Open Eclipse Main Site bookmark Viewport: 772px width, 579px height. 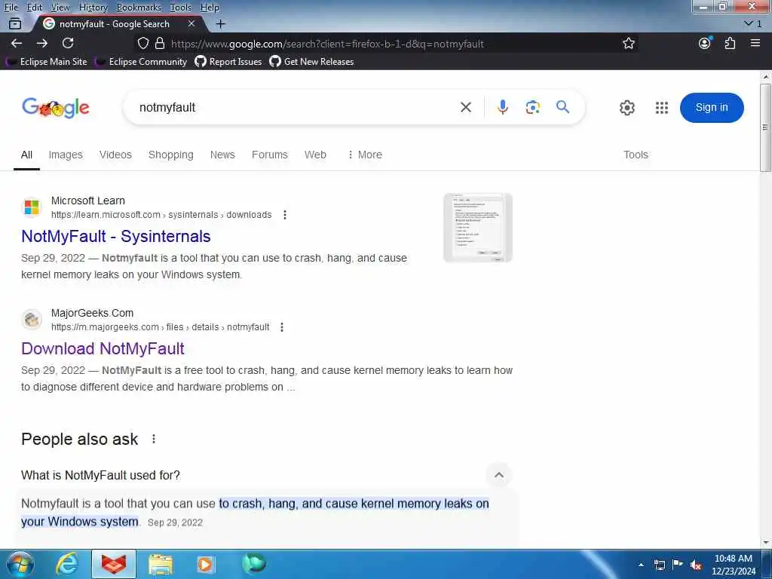pyautogui.click(x=47, y=62)
